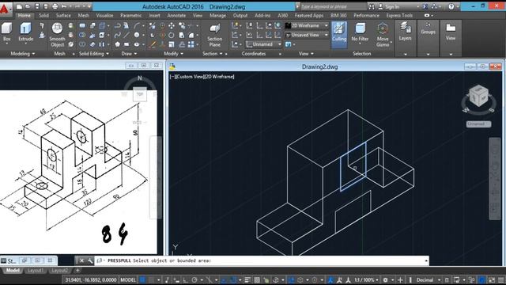Switch to the Surface ribbon tab

coord(63,16)
